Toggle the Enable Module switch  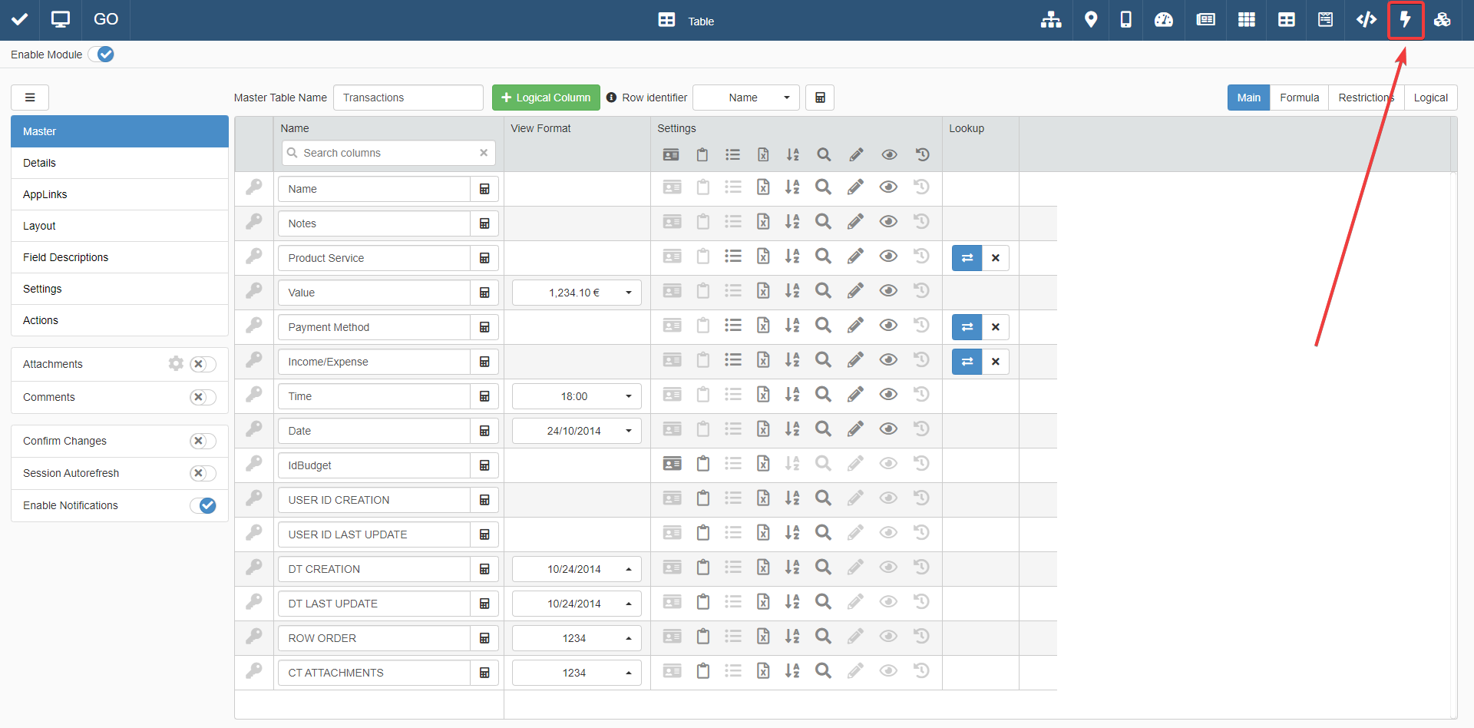pyautogui.click(x=101, y=55)
